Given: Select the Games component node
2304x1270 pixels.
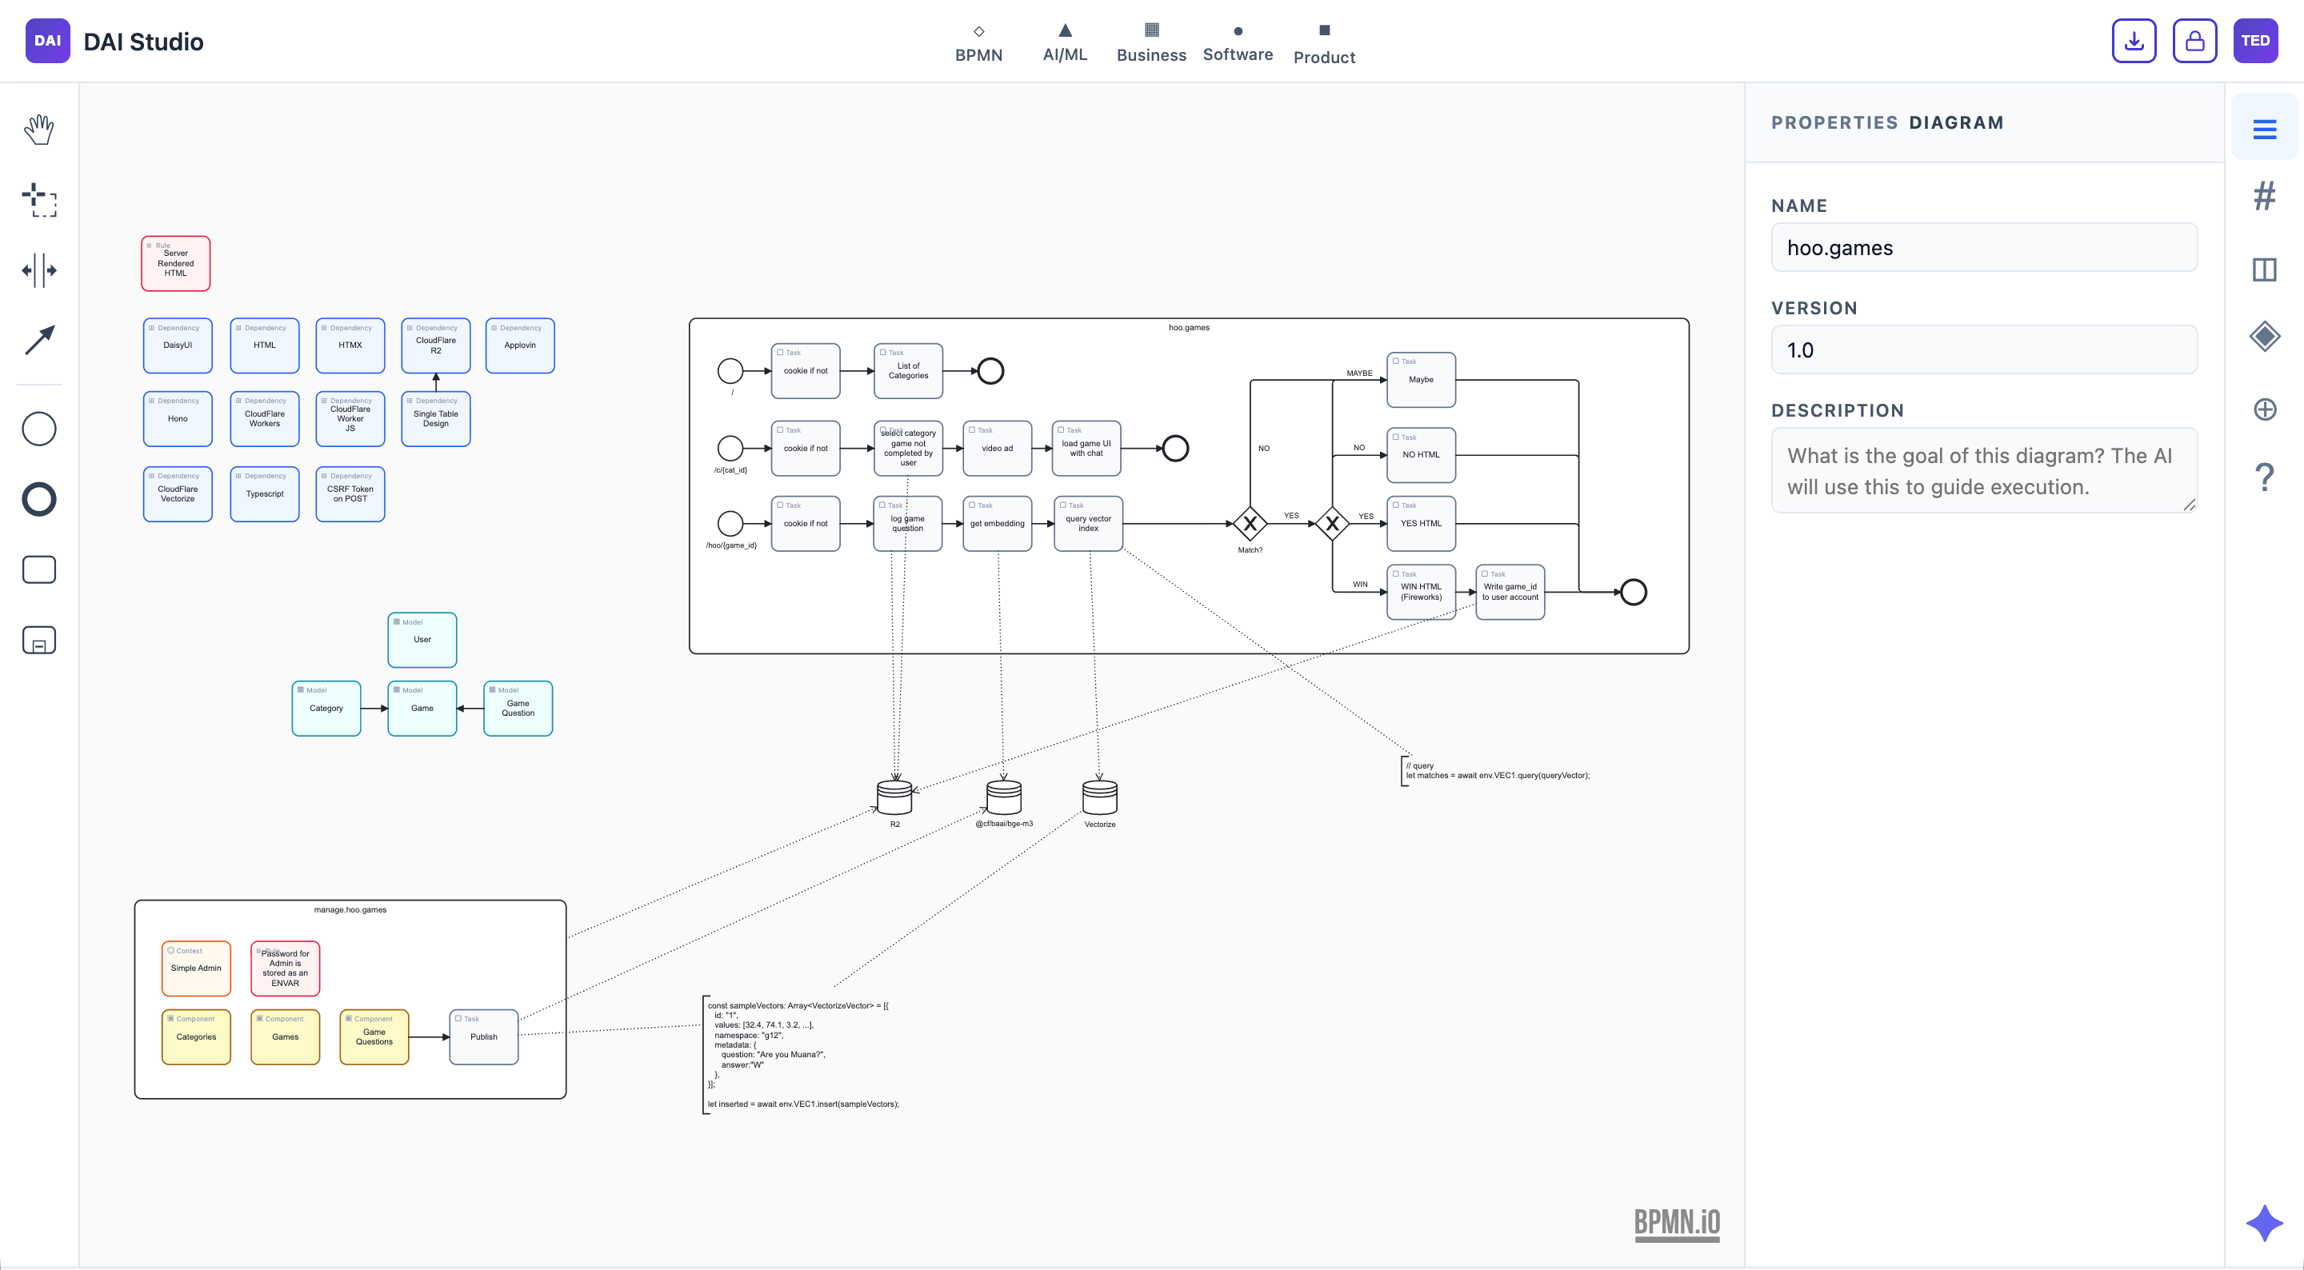Looking at the screenshot, I should tap(286, 1037).
